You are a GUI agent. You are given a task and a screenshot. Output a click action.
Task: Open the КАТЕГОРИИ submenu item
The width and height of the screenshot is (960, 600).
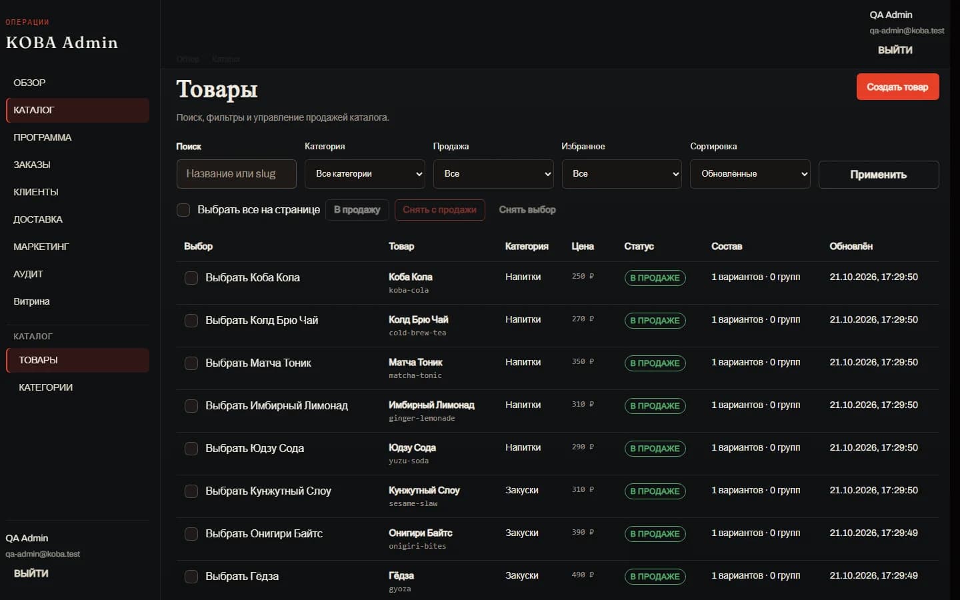tap(77, 387)
